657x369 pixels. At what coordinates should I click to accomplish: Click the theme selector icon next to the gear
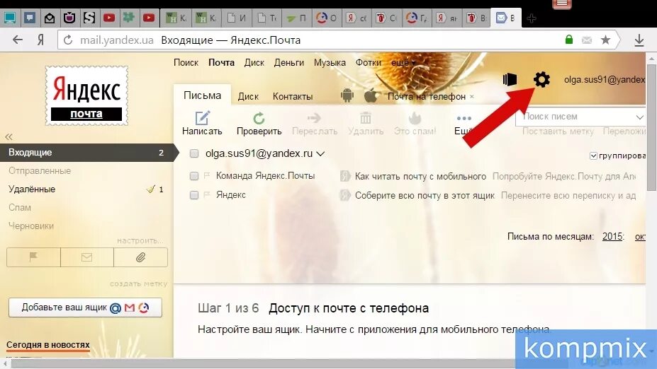(510, 79)
